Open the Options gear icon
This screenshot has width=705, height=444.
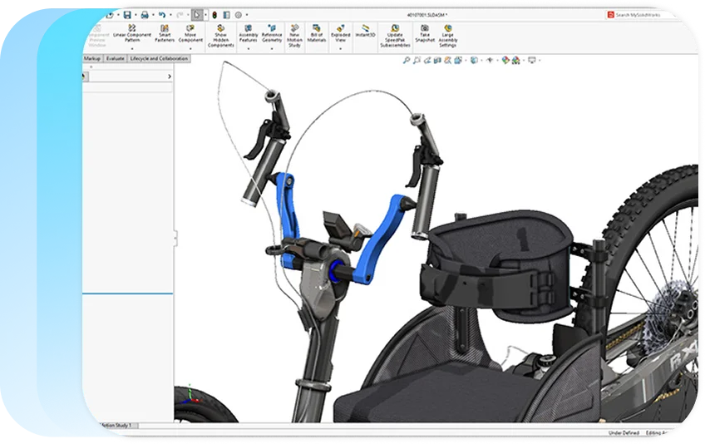pyautogui.click(x=239, y=15)
